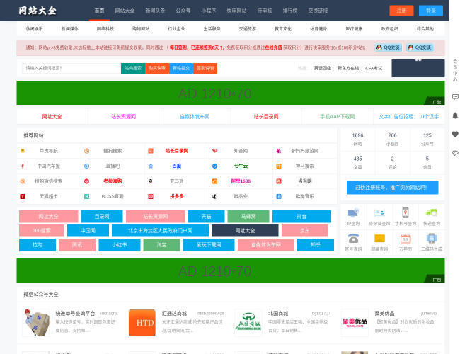Viewport: 460px width, 354px height.
Task: Click the 435 文章 stat
Action: coord(357,163)
